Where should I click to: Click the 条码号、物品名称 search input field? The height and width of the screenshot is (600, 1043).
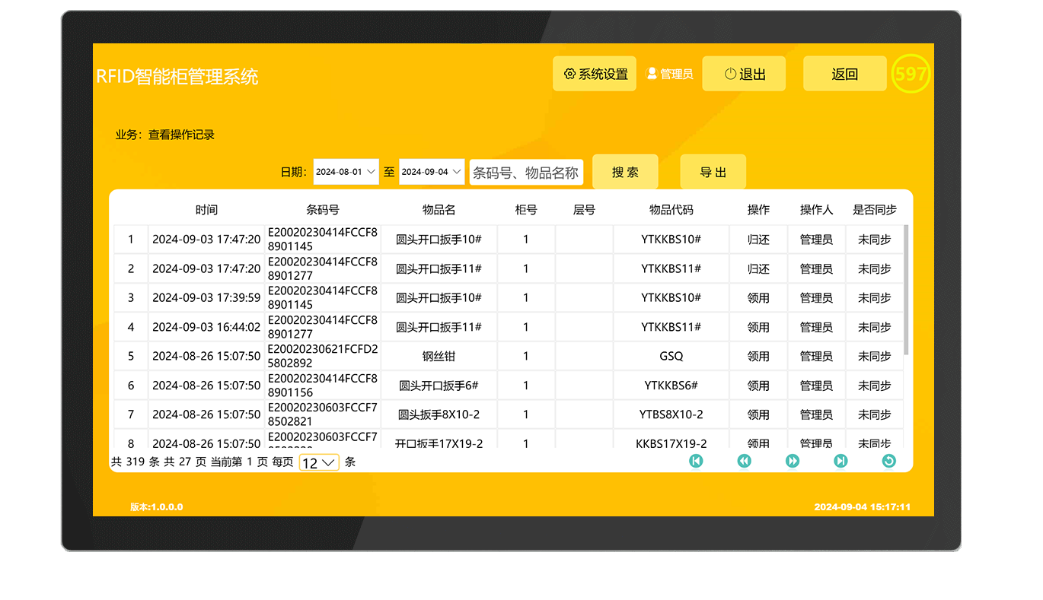tap(526, 173)
